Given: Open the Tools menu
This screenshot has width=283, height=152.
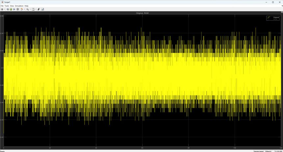Looking at the screenshot, I should pyautogui.click(x=7, y=6).
